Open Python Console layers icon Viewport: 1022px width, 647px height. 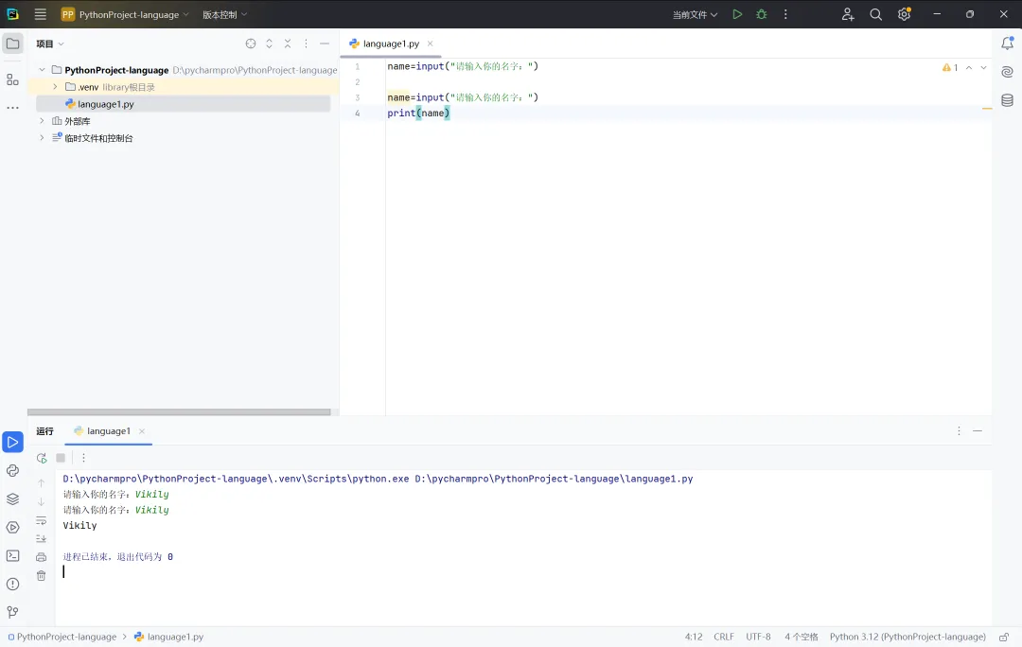[x=12, y=499]
